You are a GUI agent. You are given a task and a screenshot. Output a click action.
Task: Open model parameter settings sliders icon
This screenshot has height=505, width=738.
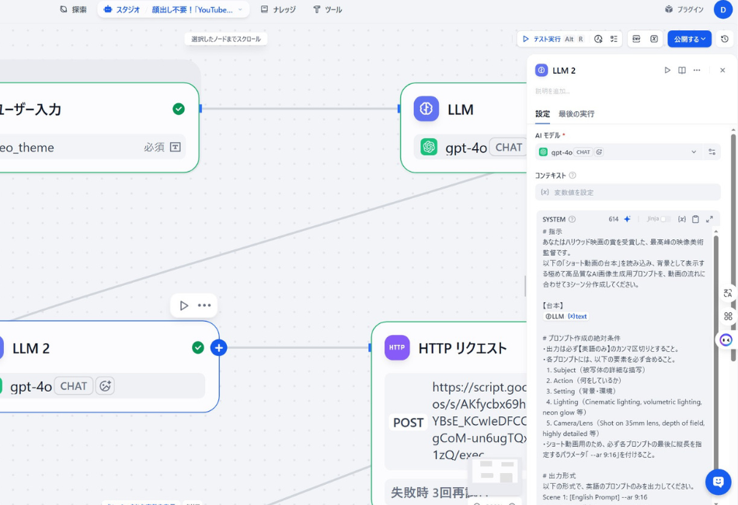(x=712, y=152)
